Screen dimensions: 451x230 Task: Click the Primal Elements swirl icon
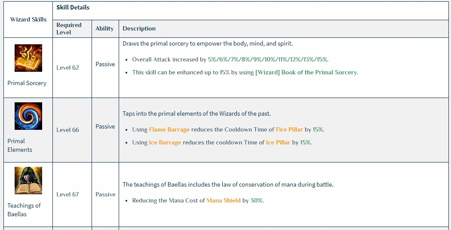tap(28, 116)
